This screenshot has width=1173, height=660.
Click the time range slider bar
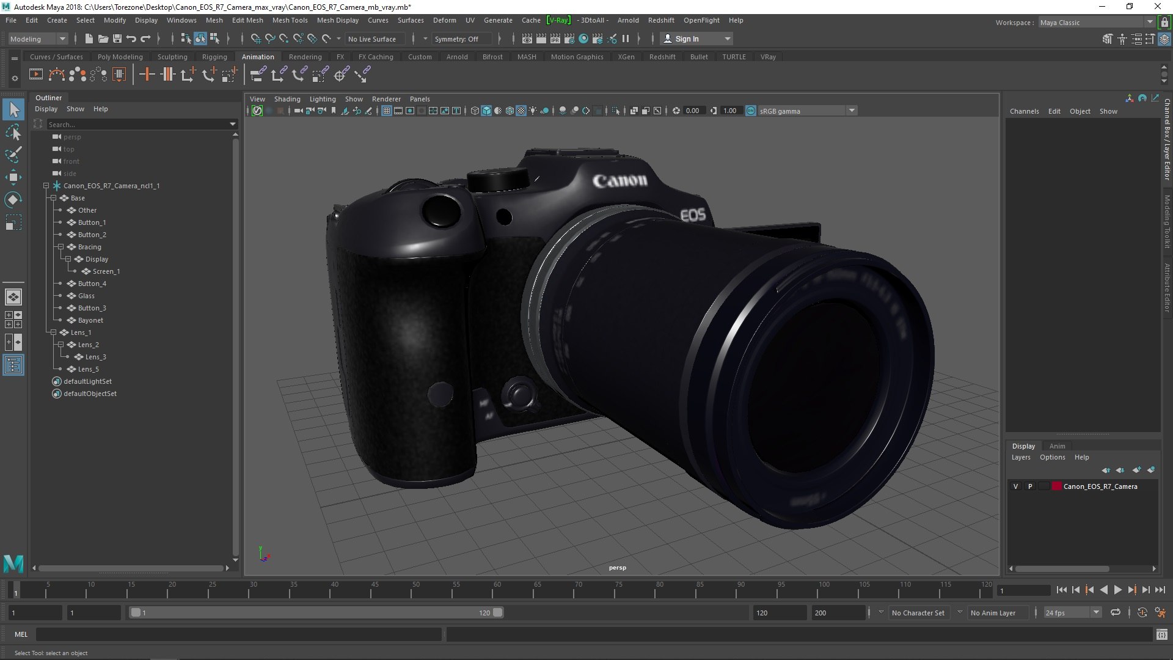(316, 612)
